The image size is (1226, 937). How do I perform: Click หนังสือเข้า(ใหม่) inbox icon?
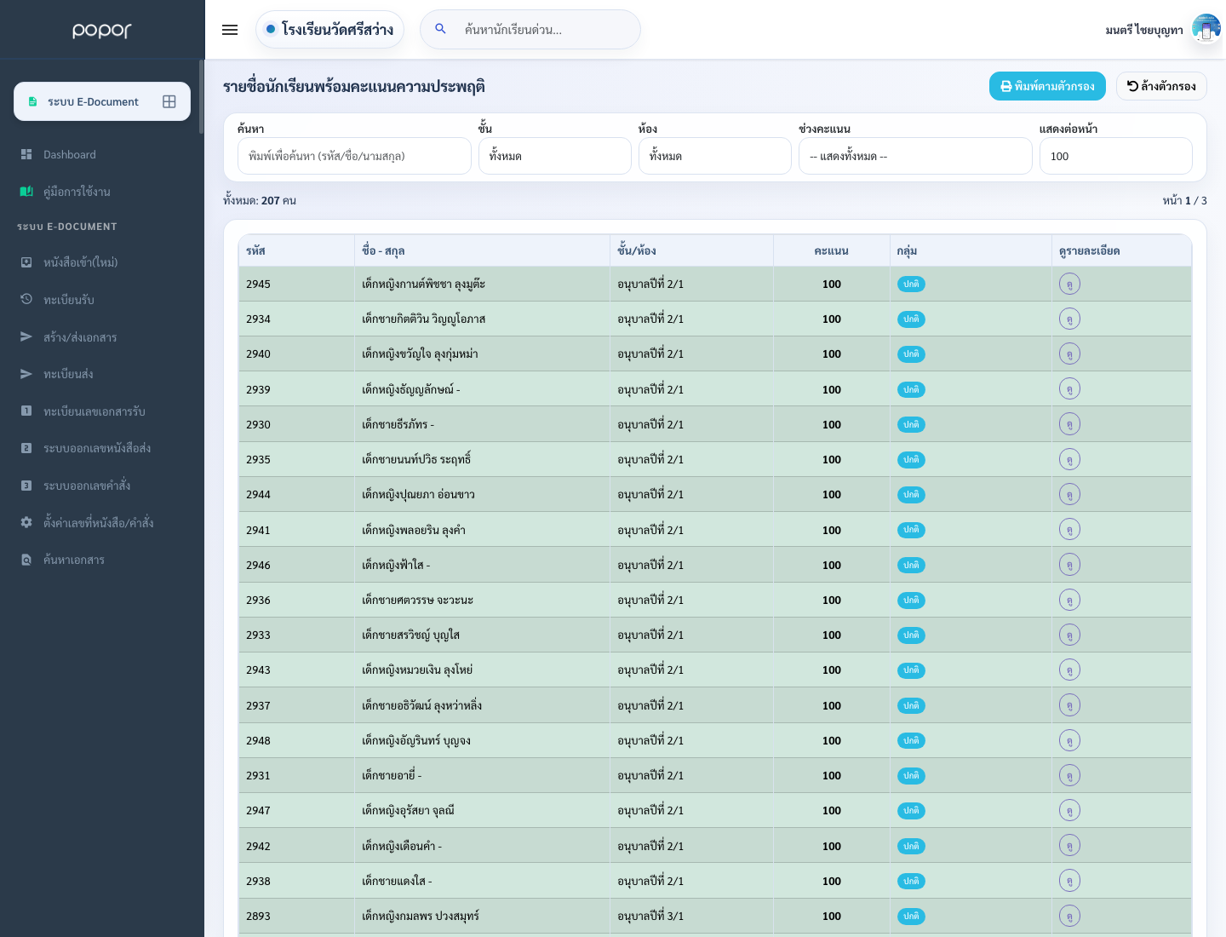[x=26, y=262]
